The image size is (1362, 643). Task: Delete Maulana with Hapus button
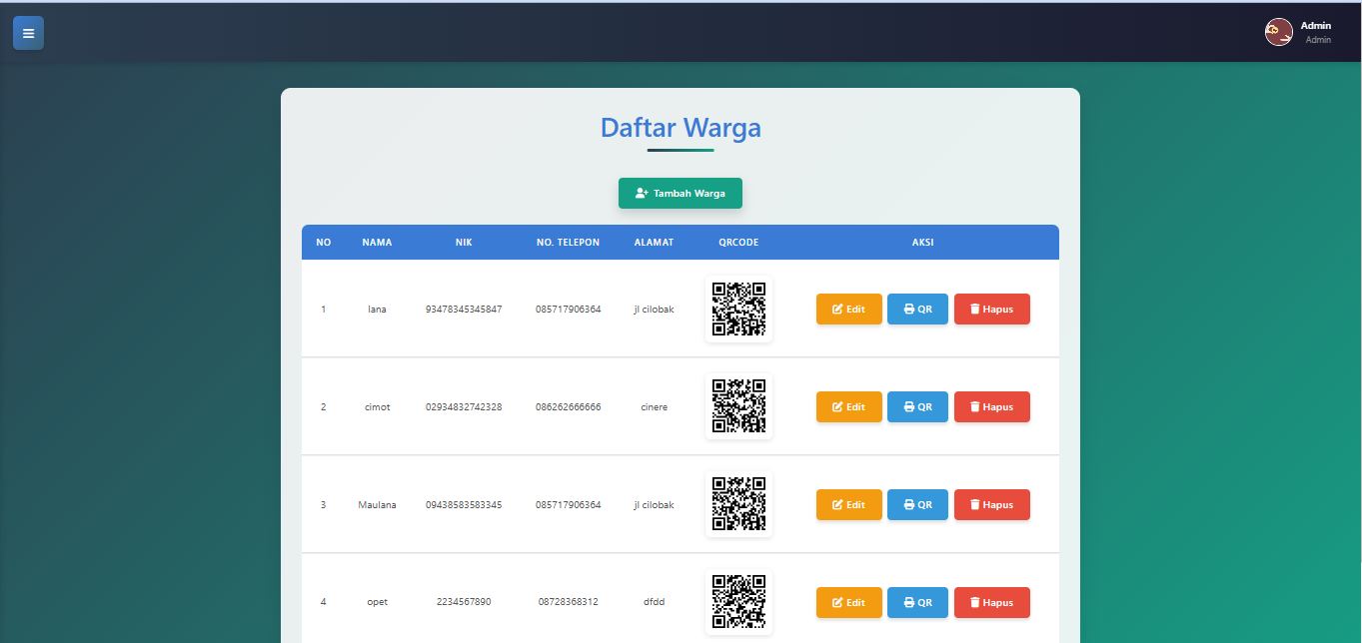tap(991, 505)
